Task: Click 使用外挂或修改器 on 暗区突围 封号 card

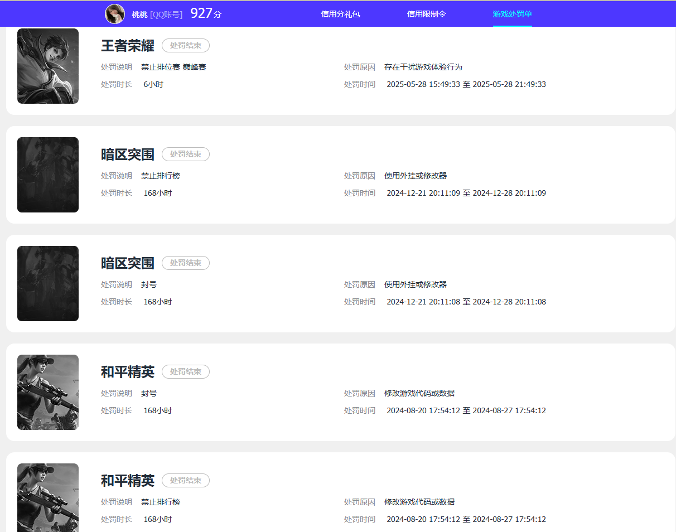Action: click(416, 285)
